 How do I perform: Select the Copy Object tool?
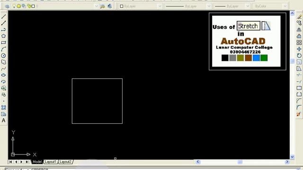pyautogui.click(x=299, y=23)
